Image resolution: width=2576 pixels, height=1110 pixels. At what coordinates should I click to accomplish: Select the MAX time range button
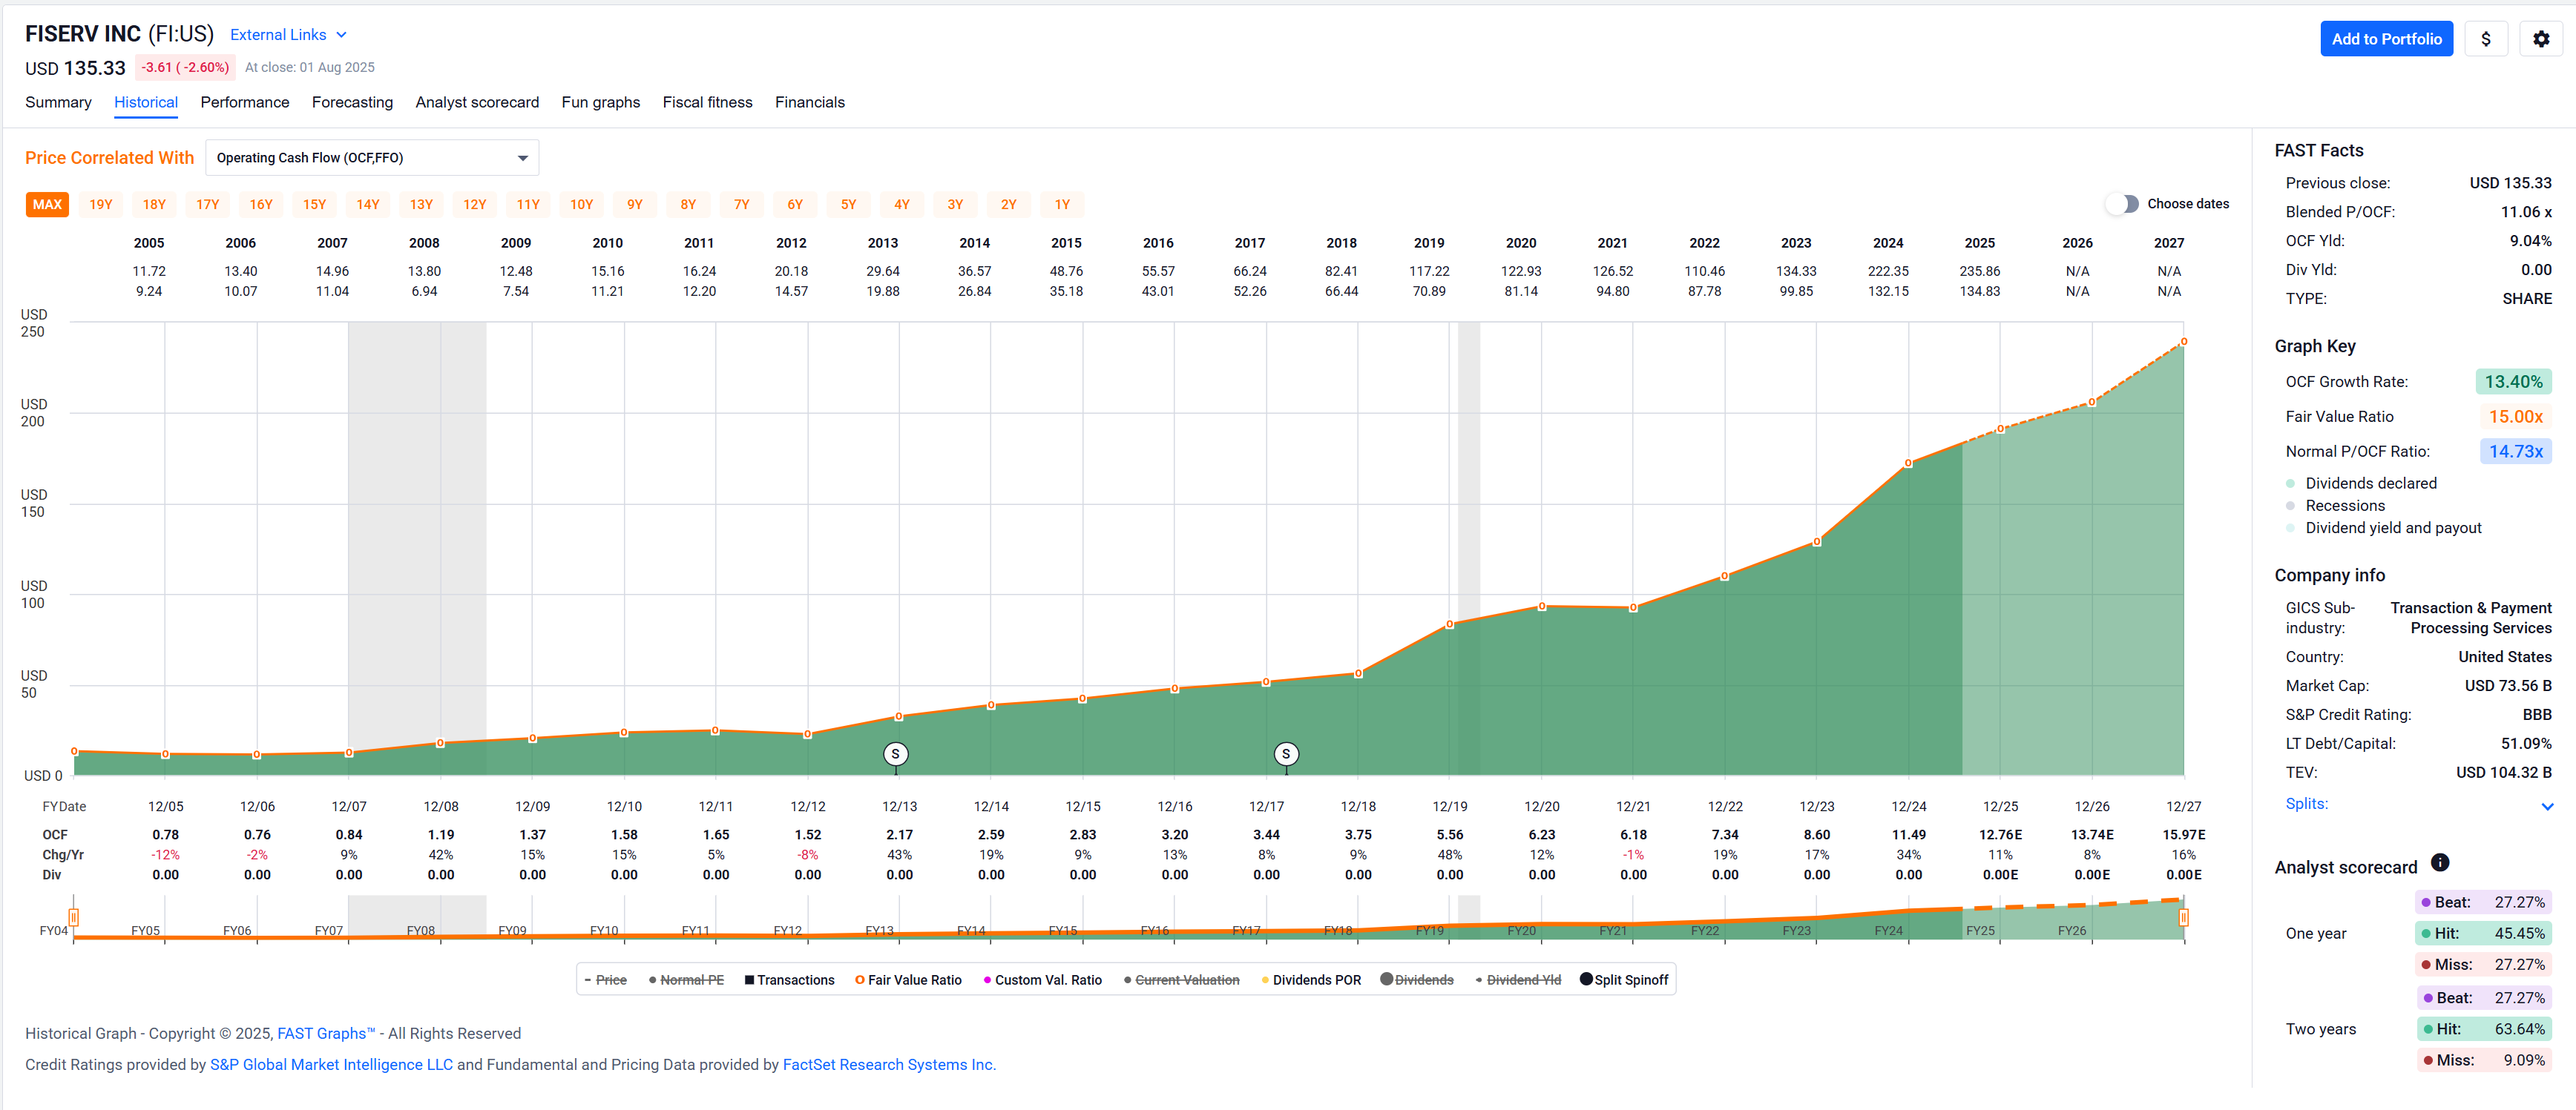click(x=47, y=205)
